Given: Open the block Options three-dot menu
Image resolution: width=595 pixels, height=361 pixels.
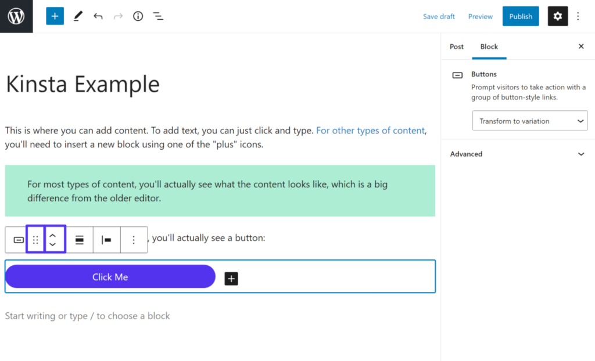Looking at the screenshot, I should pos(134,239).
